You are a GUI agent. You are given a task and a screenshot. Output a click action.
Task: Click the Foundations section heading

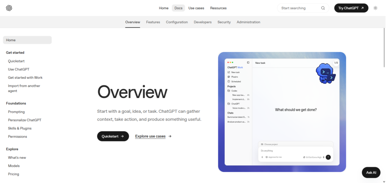[16, 103]
